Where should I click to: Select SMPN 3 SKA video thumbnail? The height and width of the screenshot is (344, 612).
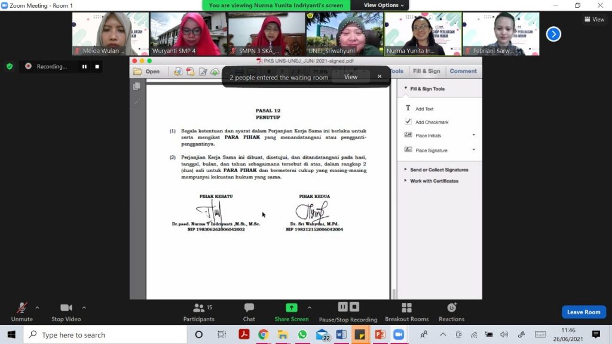[267, 34]
